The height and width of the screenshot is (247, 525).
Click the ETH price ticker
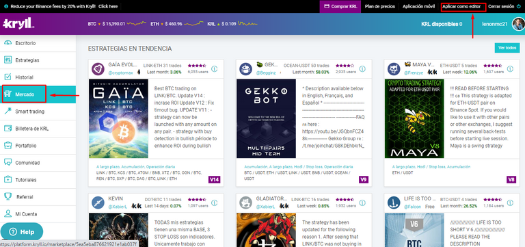[176, 24]
